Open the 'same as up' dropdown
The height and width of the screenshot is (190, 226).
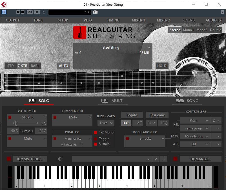pos(194,128)
